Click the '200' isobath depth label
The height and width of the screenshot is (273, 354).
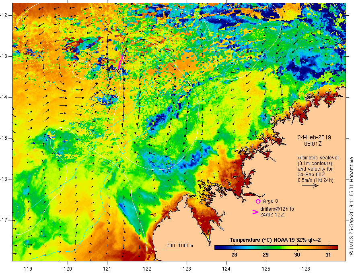click(x=171, y=246)
